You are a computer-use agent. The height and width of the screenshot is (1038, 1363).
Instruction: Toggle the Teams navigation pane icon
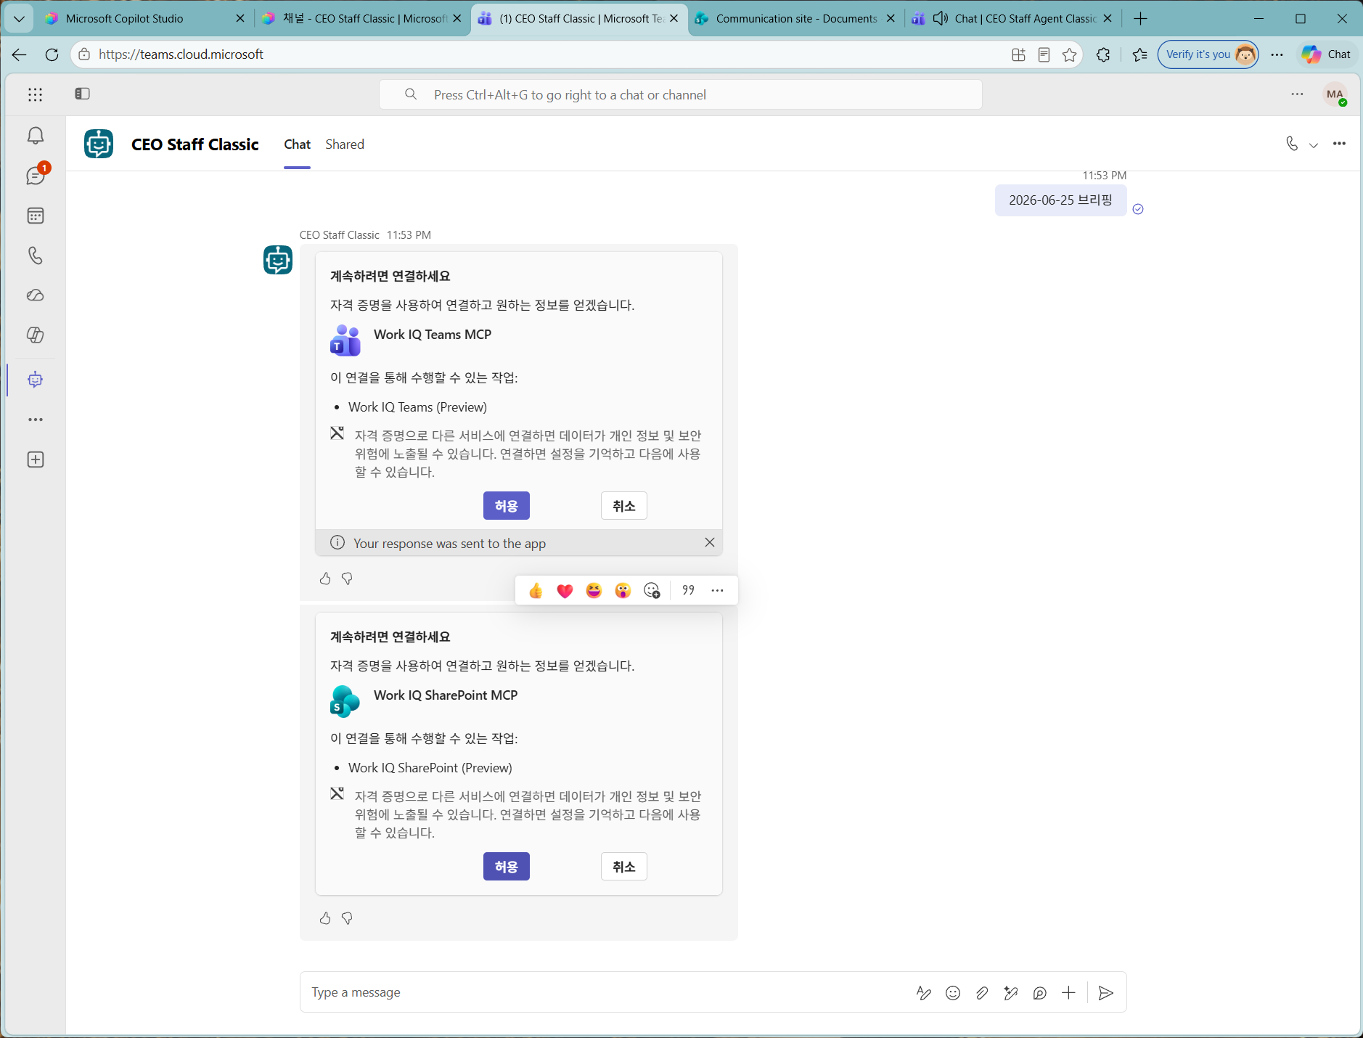click(82, 94)
